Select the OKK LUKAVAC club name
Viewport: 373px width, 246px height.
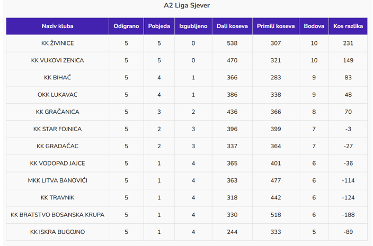[57, 95]
